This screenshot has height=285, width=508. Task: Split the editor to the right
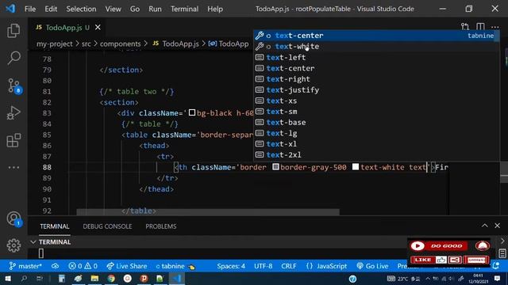click(480, 27)
